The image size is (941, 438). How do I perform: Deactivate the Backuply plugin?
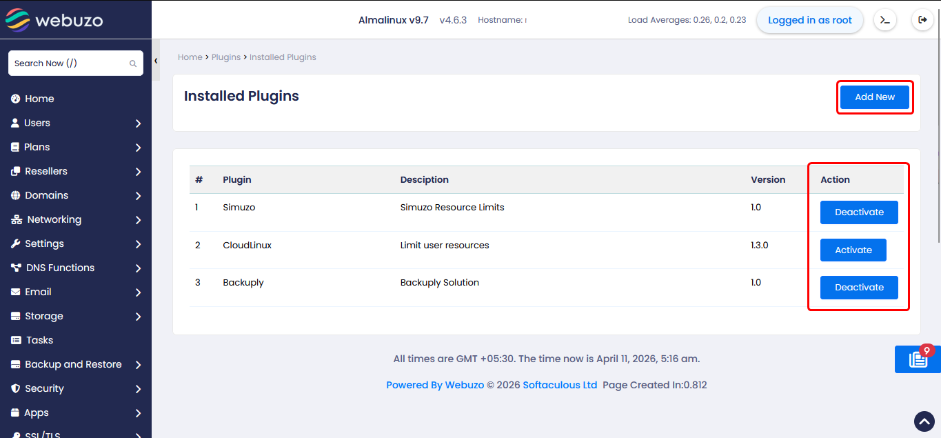pyautogui.click(x=858, y=288)
